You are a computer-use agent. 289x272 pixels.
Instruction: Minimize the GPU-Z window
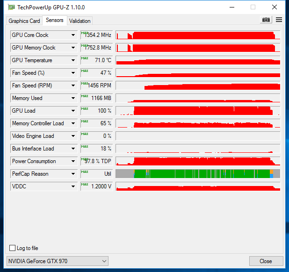(x=231, y=7)
